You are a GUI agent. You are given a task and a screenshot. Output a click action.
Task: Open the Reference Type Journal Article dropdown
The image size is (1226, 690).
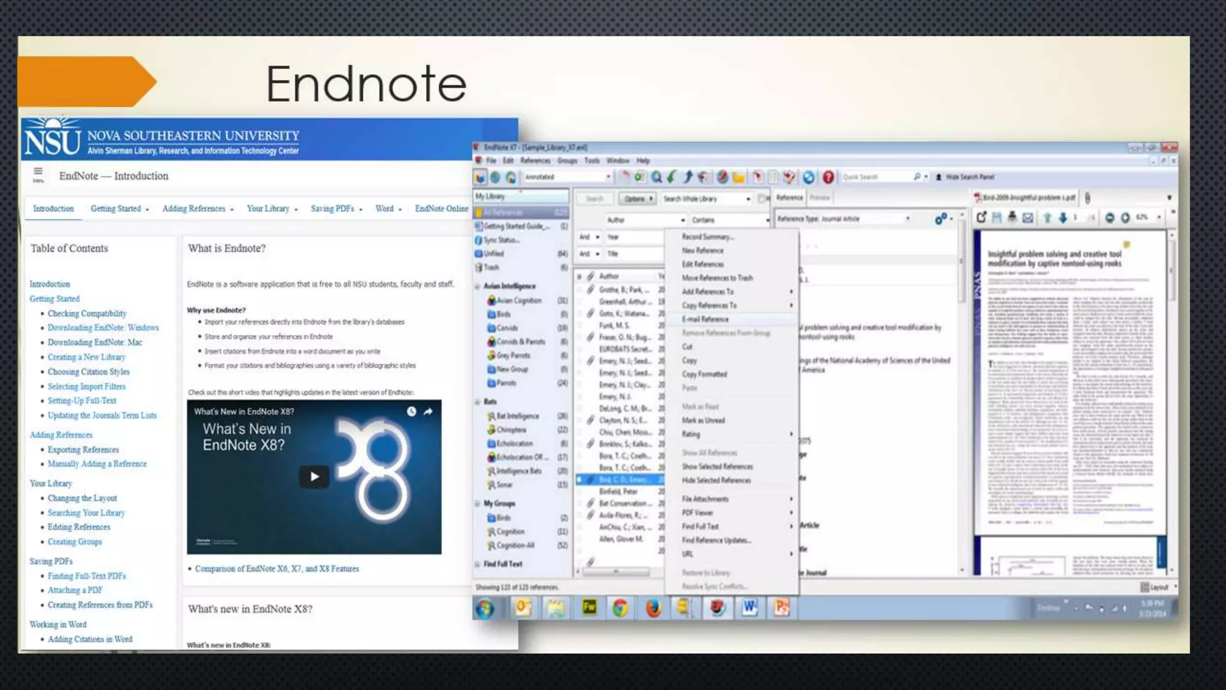tap(908, 219)
